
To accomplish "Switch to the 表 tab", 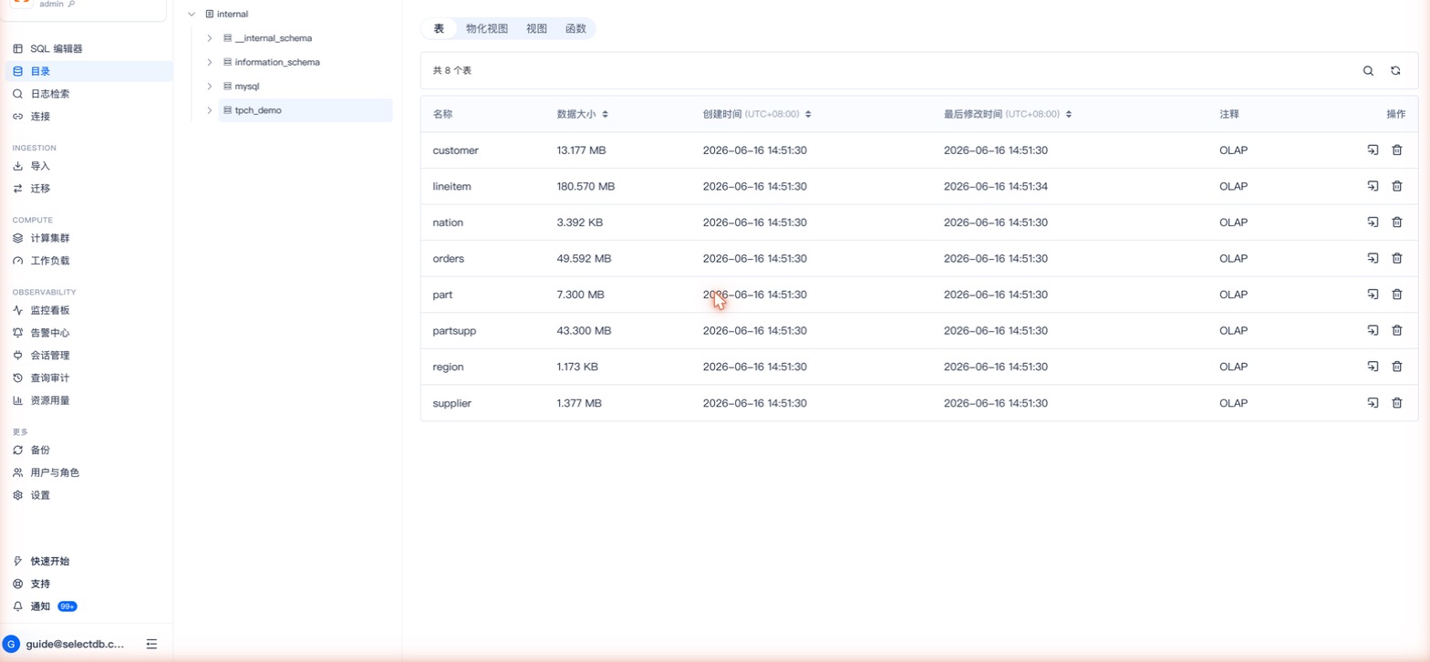I will 439,28.
